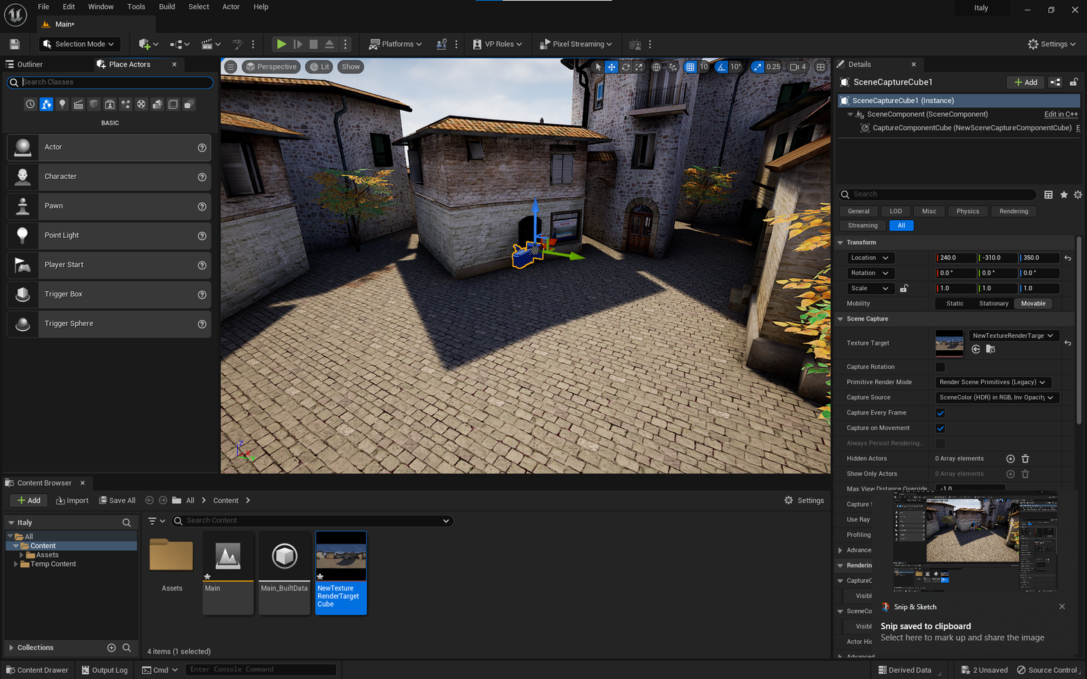This screenshot has height=679, width=1087.
Task: Open the Capture Source dropdown
Action: click(x=996, y=398)
